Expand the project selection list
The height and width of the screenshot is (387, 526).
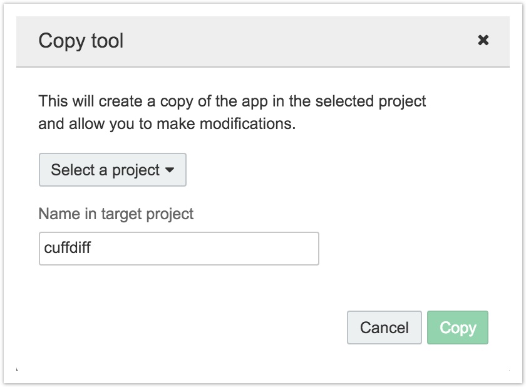[x=113, y=170]
